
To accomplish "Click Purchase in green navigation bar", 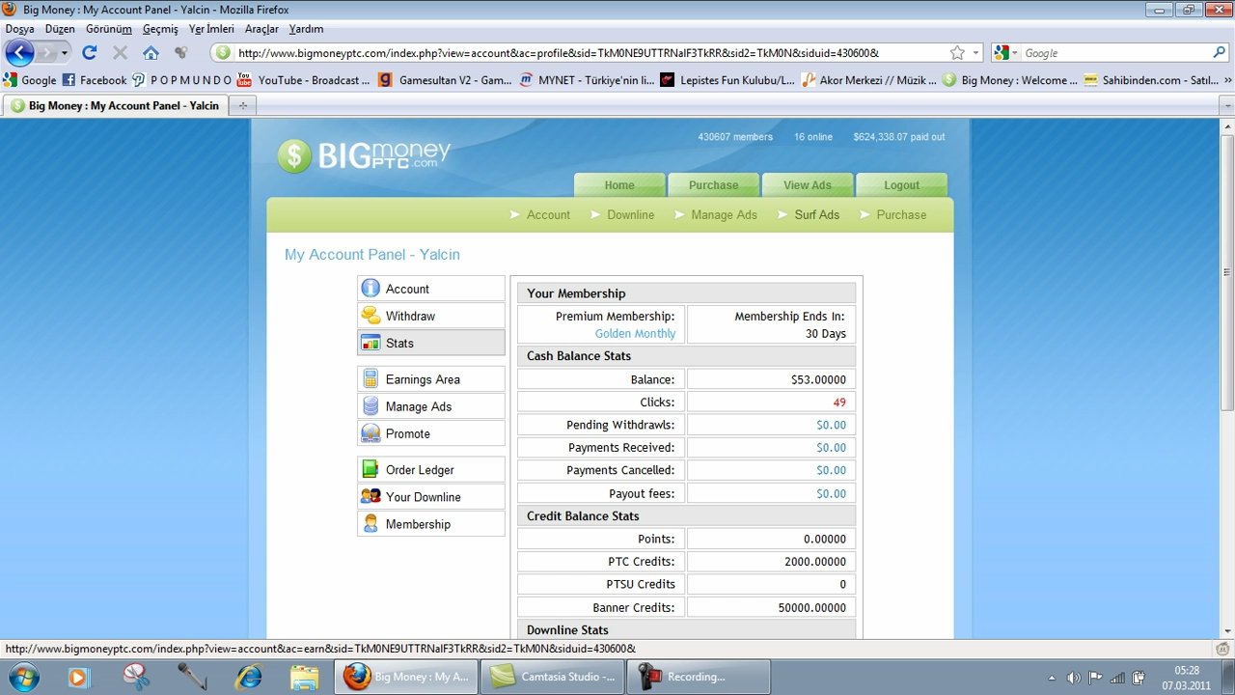I will tap(901, 214).
